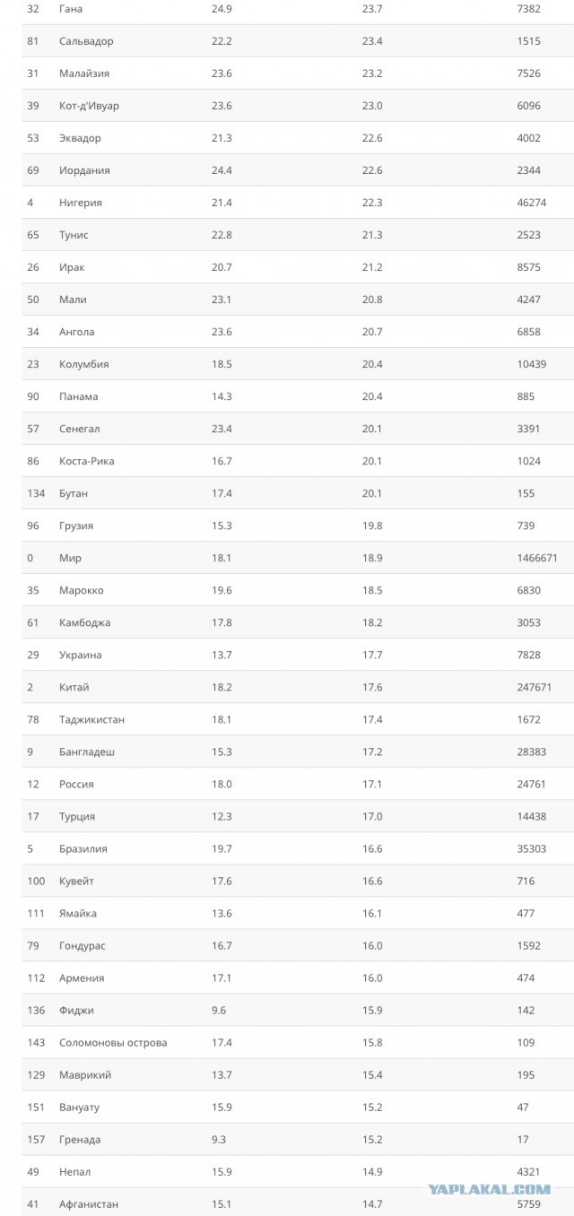The width and height of the screenshot is (574, 1216).
Task: Click the Таджикистан country cell
Action: click(92, 719)
